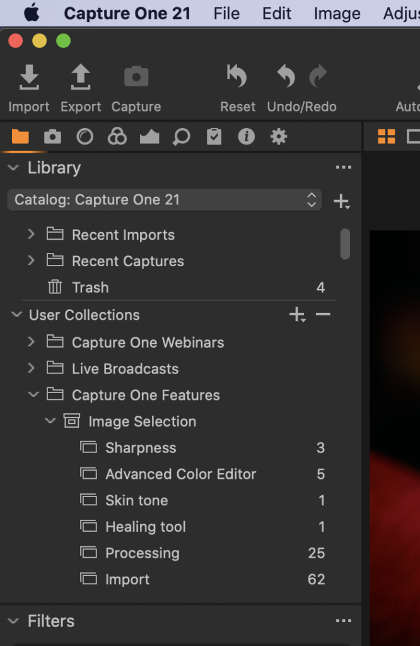Open the Metadata info tool tab

[246, 136]
